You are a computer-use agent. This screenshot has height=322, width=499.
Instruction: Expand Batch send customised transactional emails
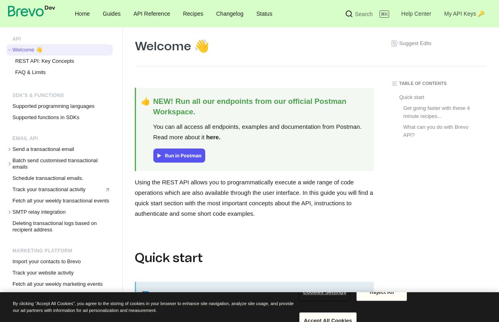click(10, 164)
